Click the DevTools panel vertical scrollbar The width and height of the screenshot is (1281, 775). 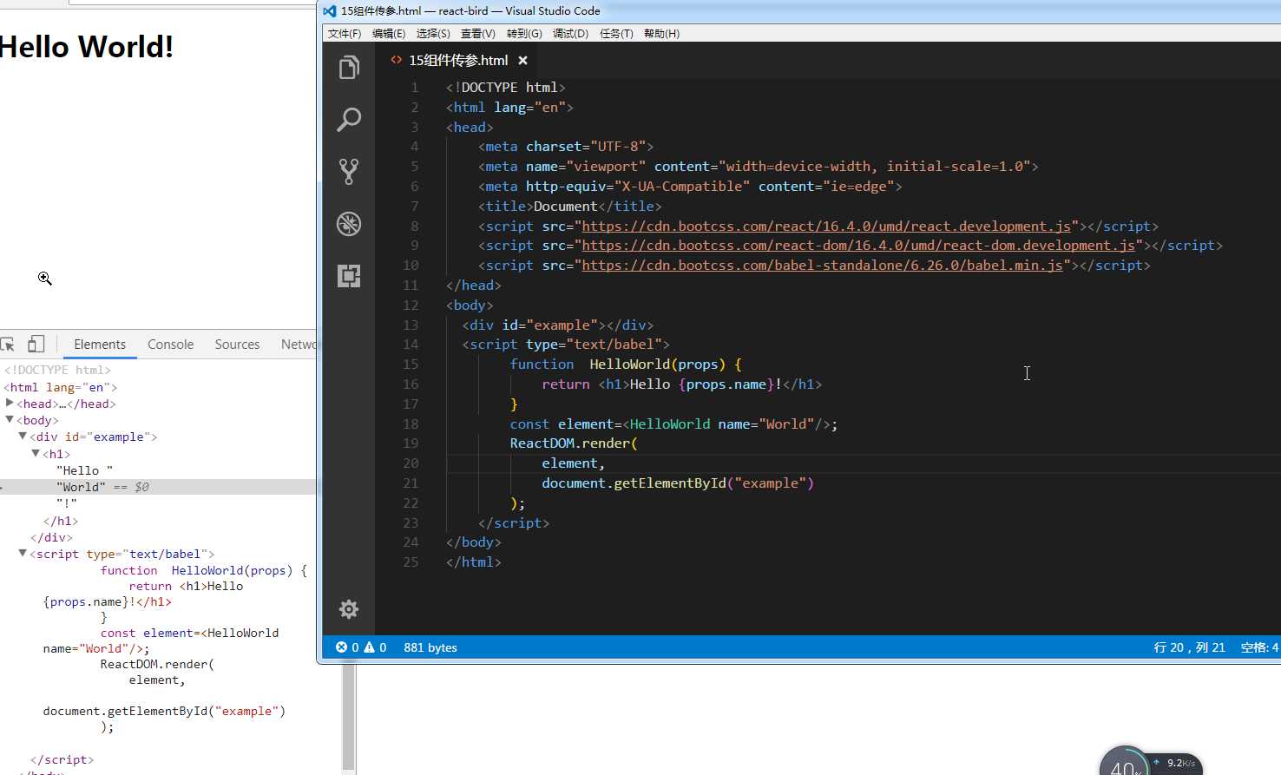tap(349, 716)
